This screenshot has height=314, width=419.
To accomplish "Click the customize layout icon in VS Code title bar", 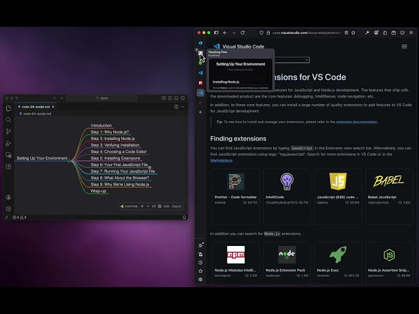I will 164,98.
